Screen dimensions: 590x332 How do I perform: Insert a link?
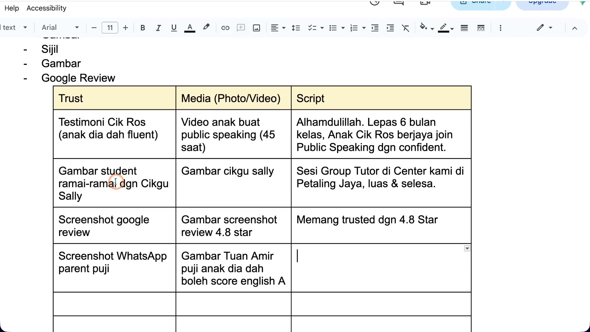225,28
